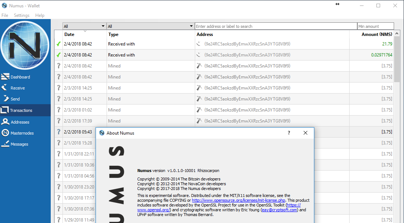Click the question mark status for 1/30/2018 17:17

tap(58, 198)
